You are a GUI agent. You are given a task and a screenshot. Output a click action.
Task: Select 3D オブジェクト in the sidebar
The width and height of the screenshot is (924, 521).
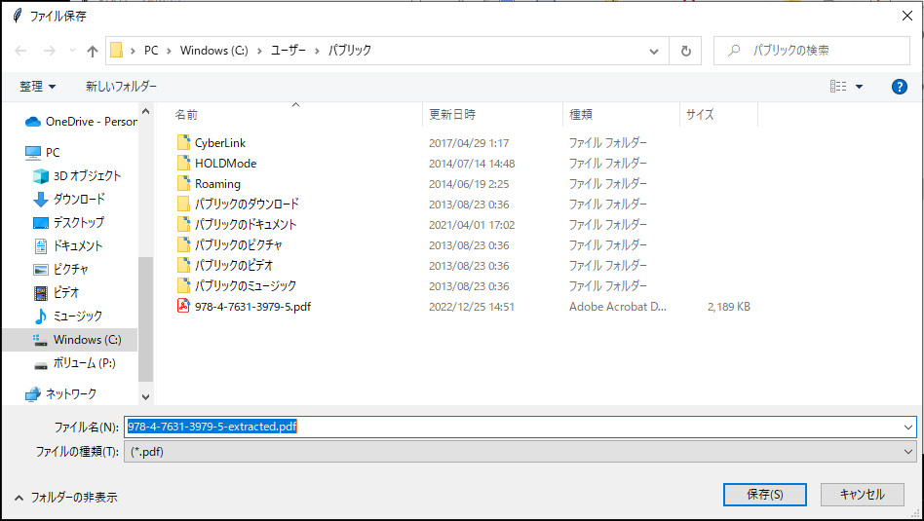(87, 176)
